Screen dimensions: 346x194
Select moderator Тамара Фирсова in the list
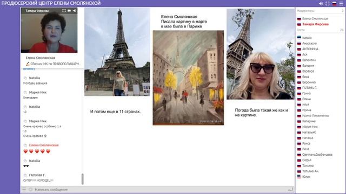(x=315, y=24)
